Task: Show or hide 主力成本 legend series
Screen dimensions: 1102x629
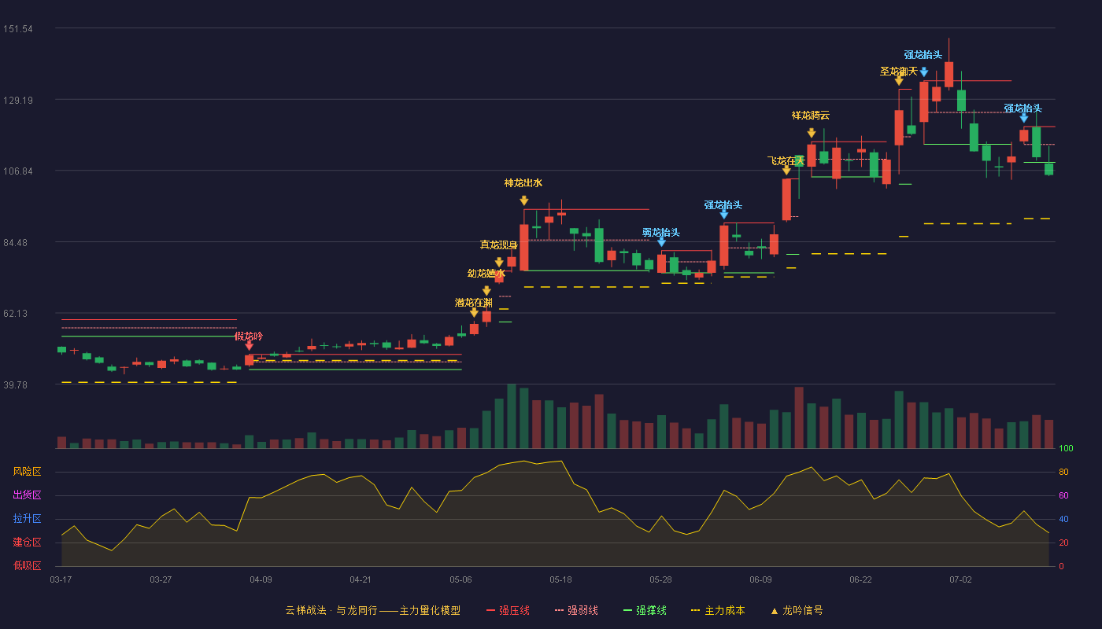Action: pos(718,610)
